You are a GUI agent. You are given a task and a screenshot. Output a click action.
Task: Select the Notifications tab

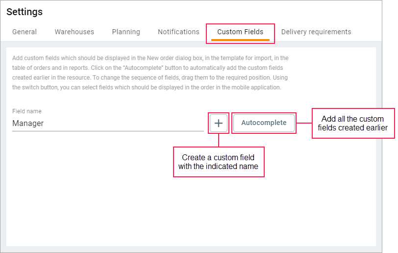[x=178, y=32]
